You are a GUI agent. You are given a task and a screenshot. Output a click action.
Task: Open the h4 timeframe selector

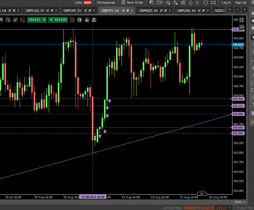pos(22,20)
